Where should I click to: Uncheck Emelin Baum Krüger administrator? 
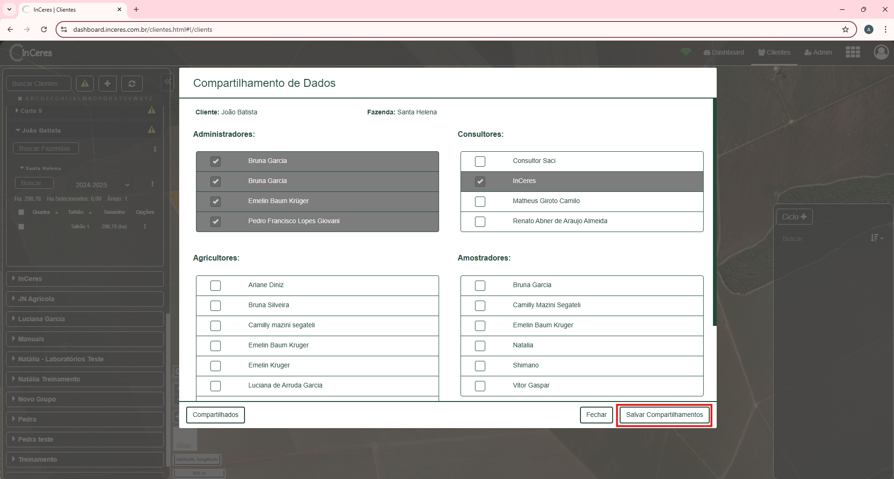[x=216, y=202]
